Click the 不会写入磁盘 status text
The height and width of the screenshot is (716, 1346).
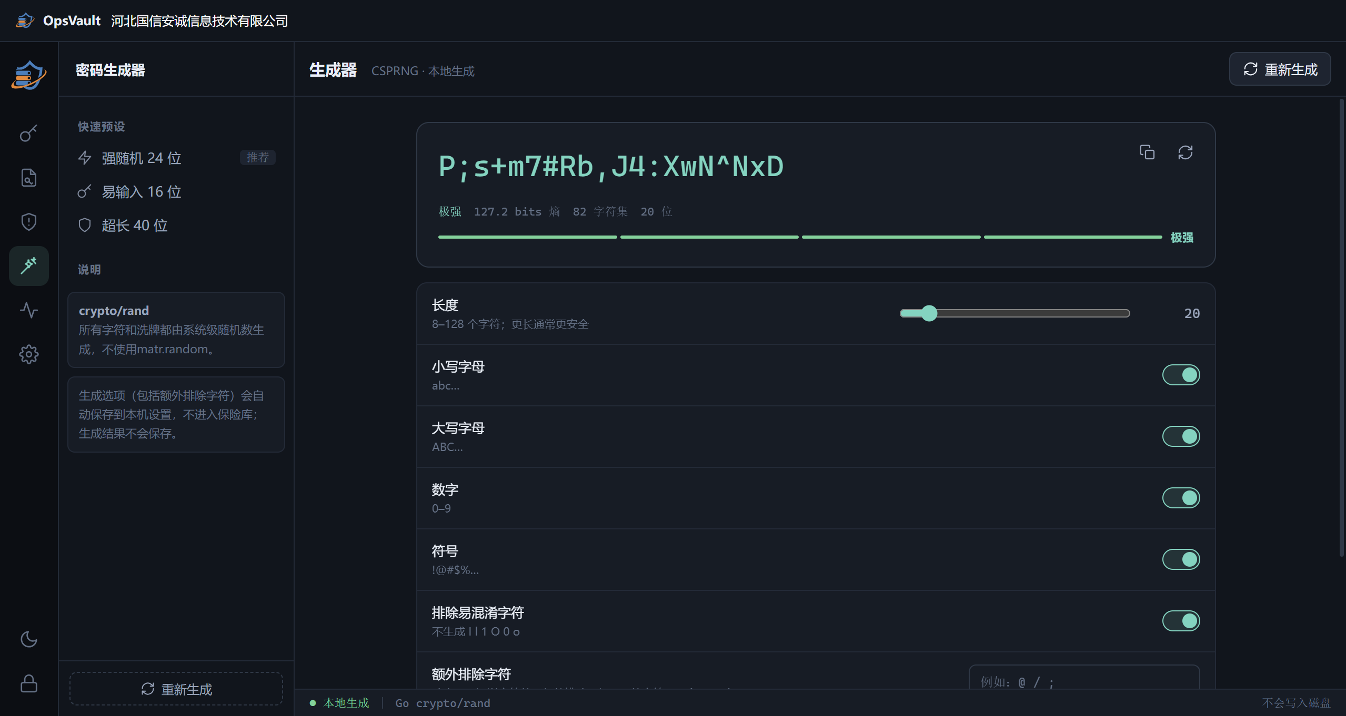point(1296,703)
